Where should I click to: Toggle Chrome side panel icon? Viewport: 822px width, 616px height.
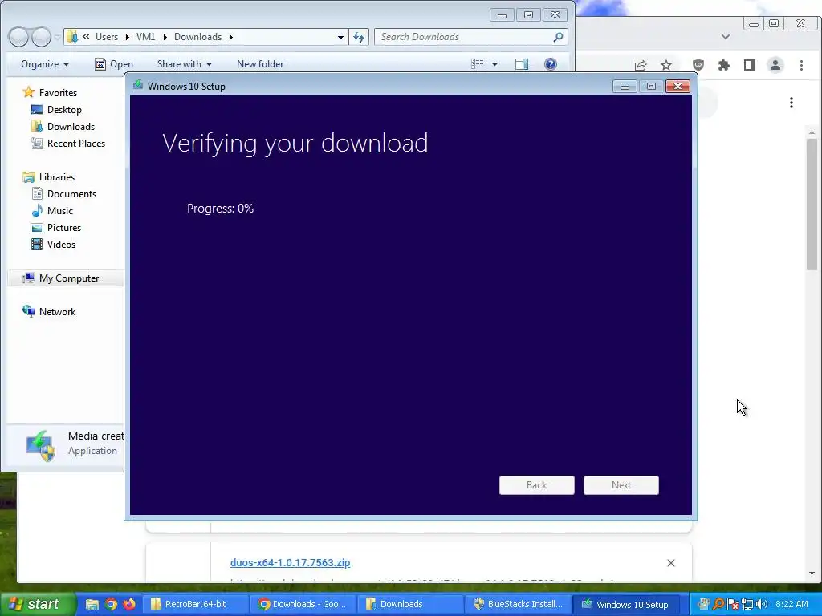coord(750,65)
